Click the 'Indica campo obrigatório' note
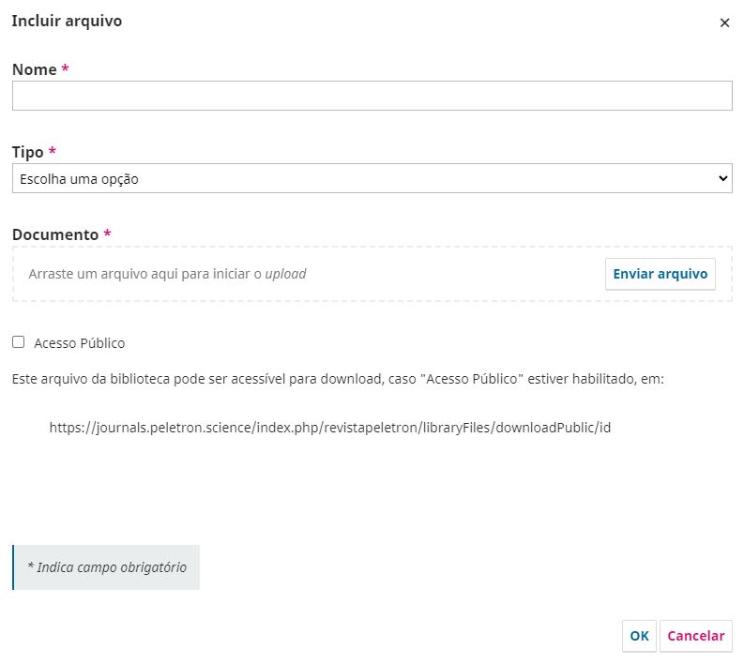 [x=107, y=567]
